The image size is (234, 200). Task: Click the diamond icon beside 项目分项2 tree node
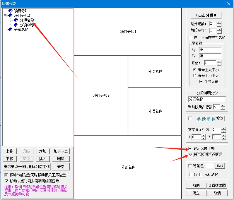coord(10,15)
